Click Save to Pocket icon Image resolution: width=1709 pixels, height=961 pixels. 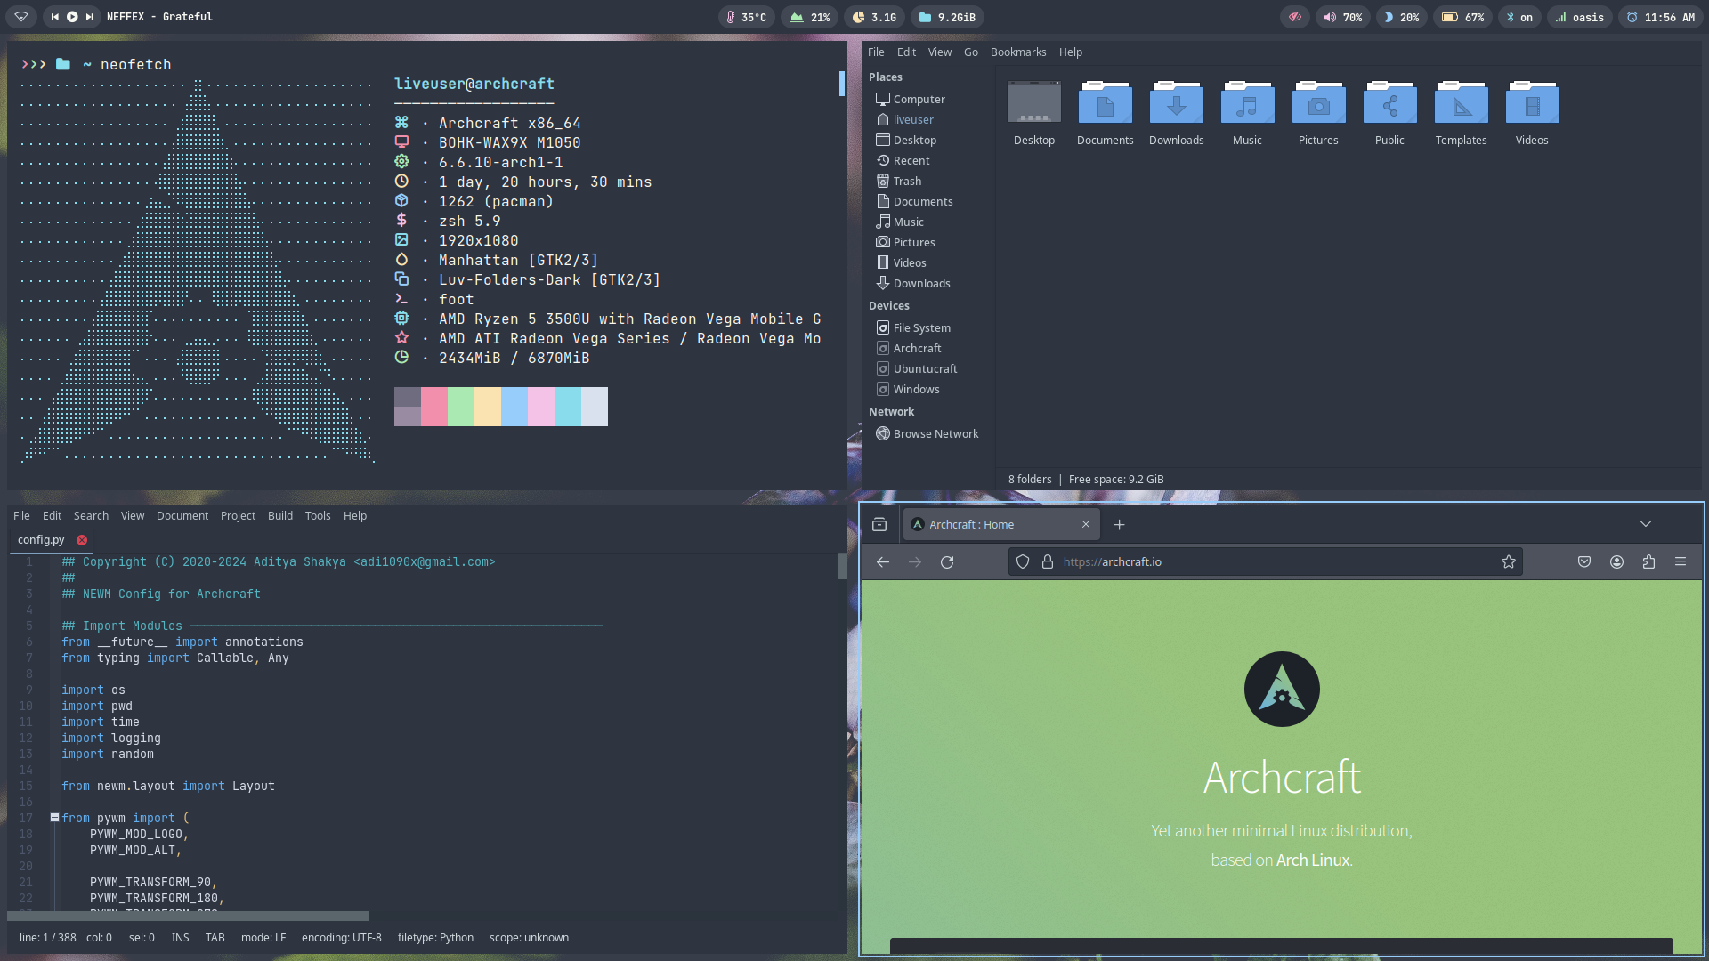click(x=1584, y=562)
